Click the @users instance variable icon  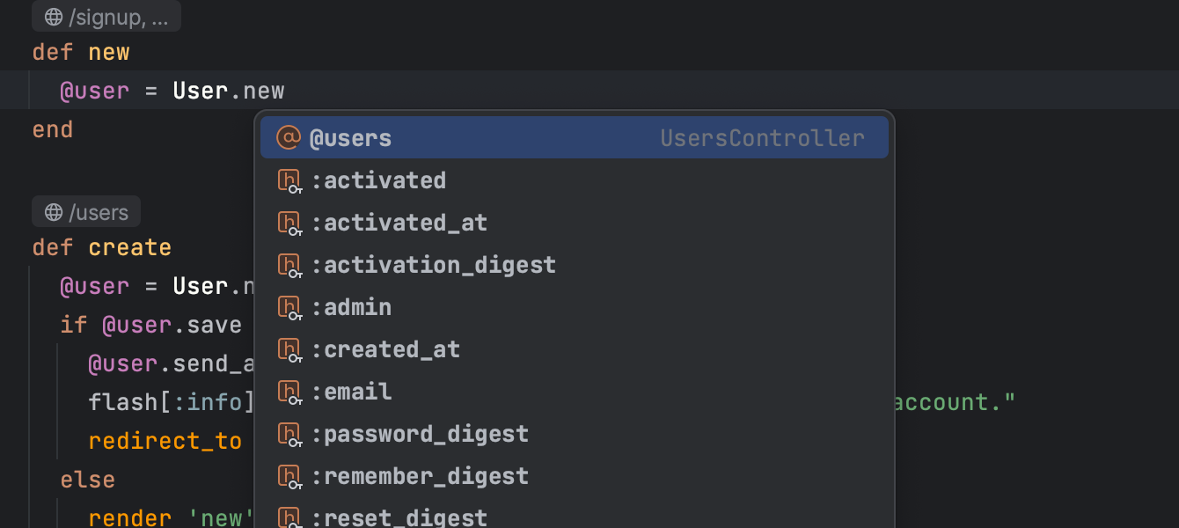tap(289, 138)
